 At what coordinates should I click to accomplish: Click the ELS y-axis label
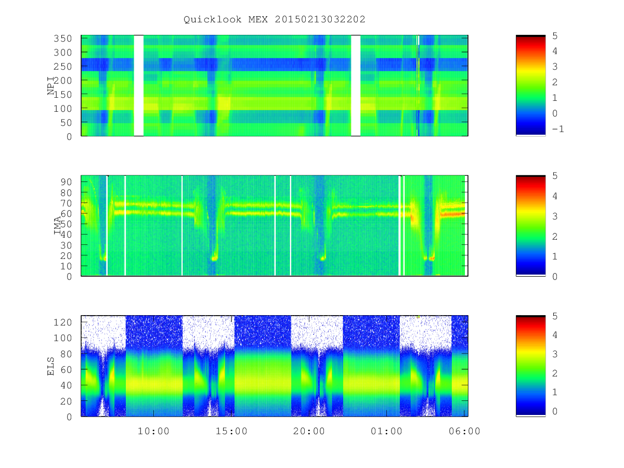coord(51,366)
